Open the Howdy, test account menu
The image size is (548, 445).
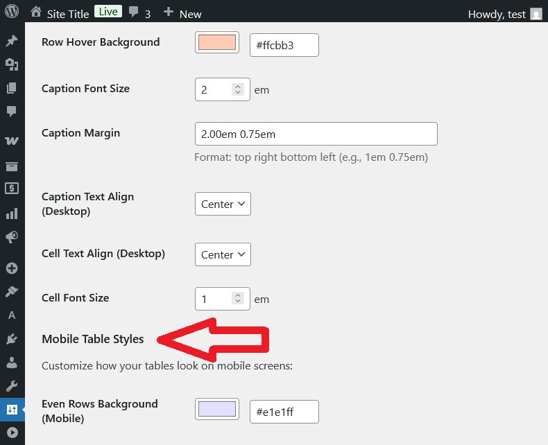(504, 14)
